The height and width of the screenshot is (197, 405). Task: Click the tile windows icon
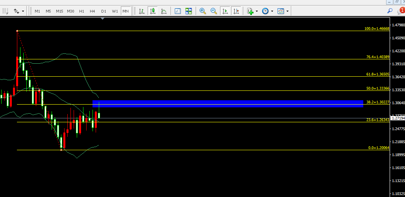click(x=189, y=11)
